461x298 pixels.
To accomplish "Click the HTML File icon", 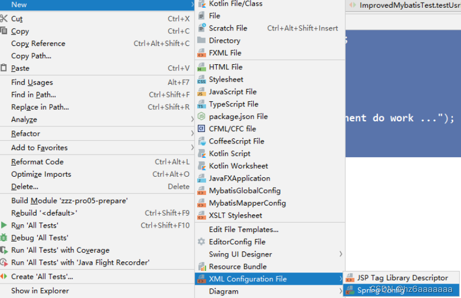I will coord(202,67).
